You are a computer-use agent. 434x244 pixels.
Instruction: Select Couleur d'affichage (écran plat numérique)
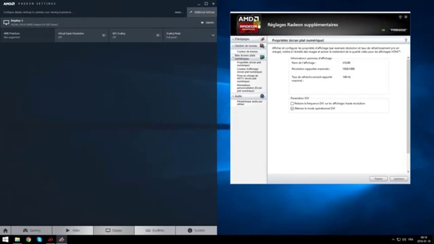click(x=250, y=70)
